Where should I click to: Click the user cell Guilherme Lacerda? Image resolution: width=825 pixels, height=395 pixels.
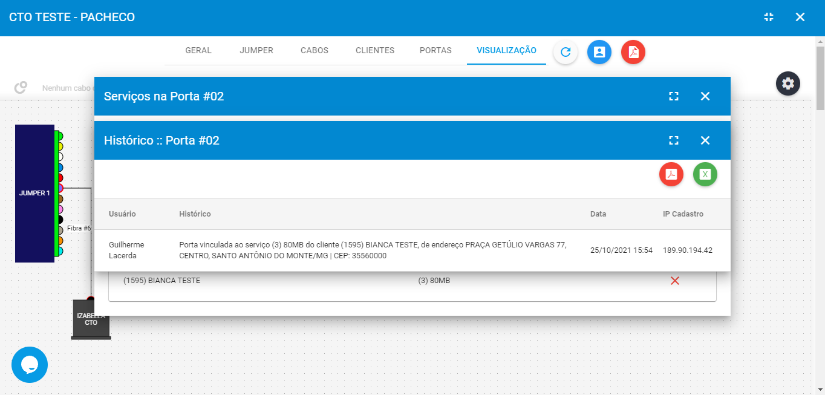tap(126, 250)
